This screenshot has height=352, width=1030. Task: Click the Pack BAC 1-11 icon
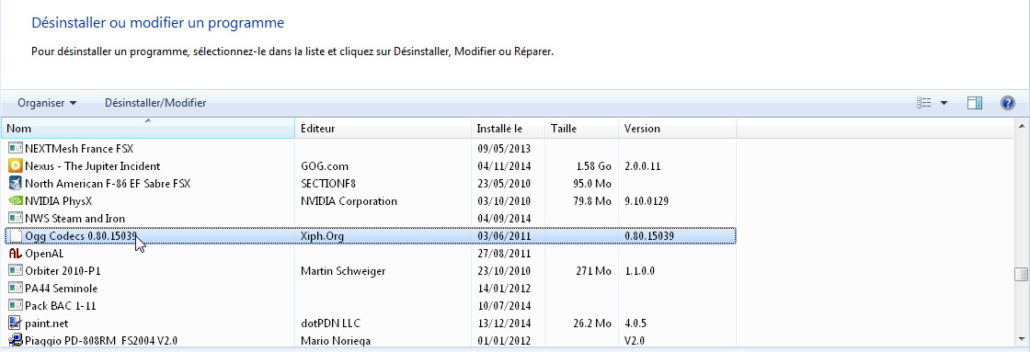pyautogui.click(x=15, y=305)
